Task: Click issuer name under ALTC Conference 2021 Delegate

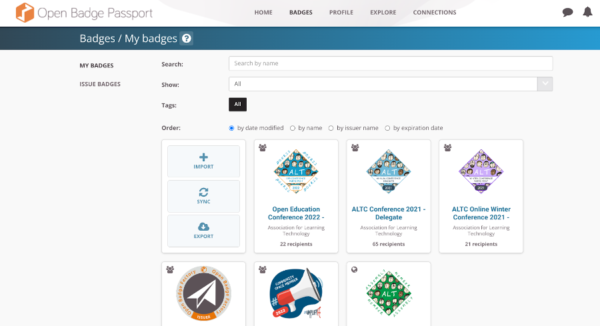Action: (389, 231)
